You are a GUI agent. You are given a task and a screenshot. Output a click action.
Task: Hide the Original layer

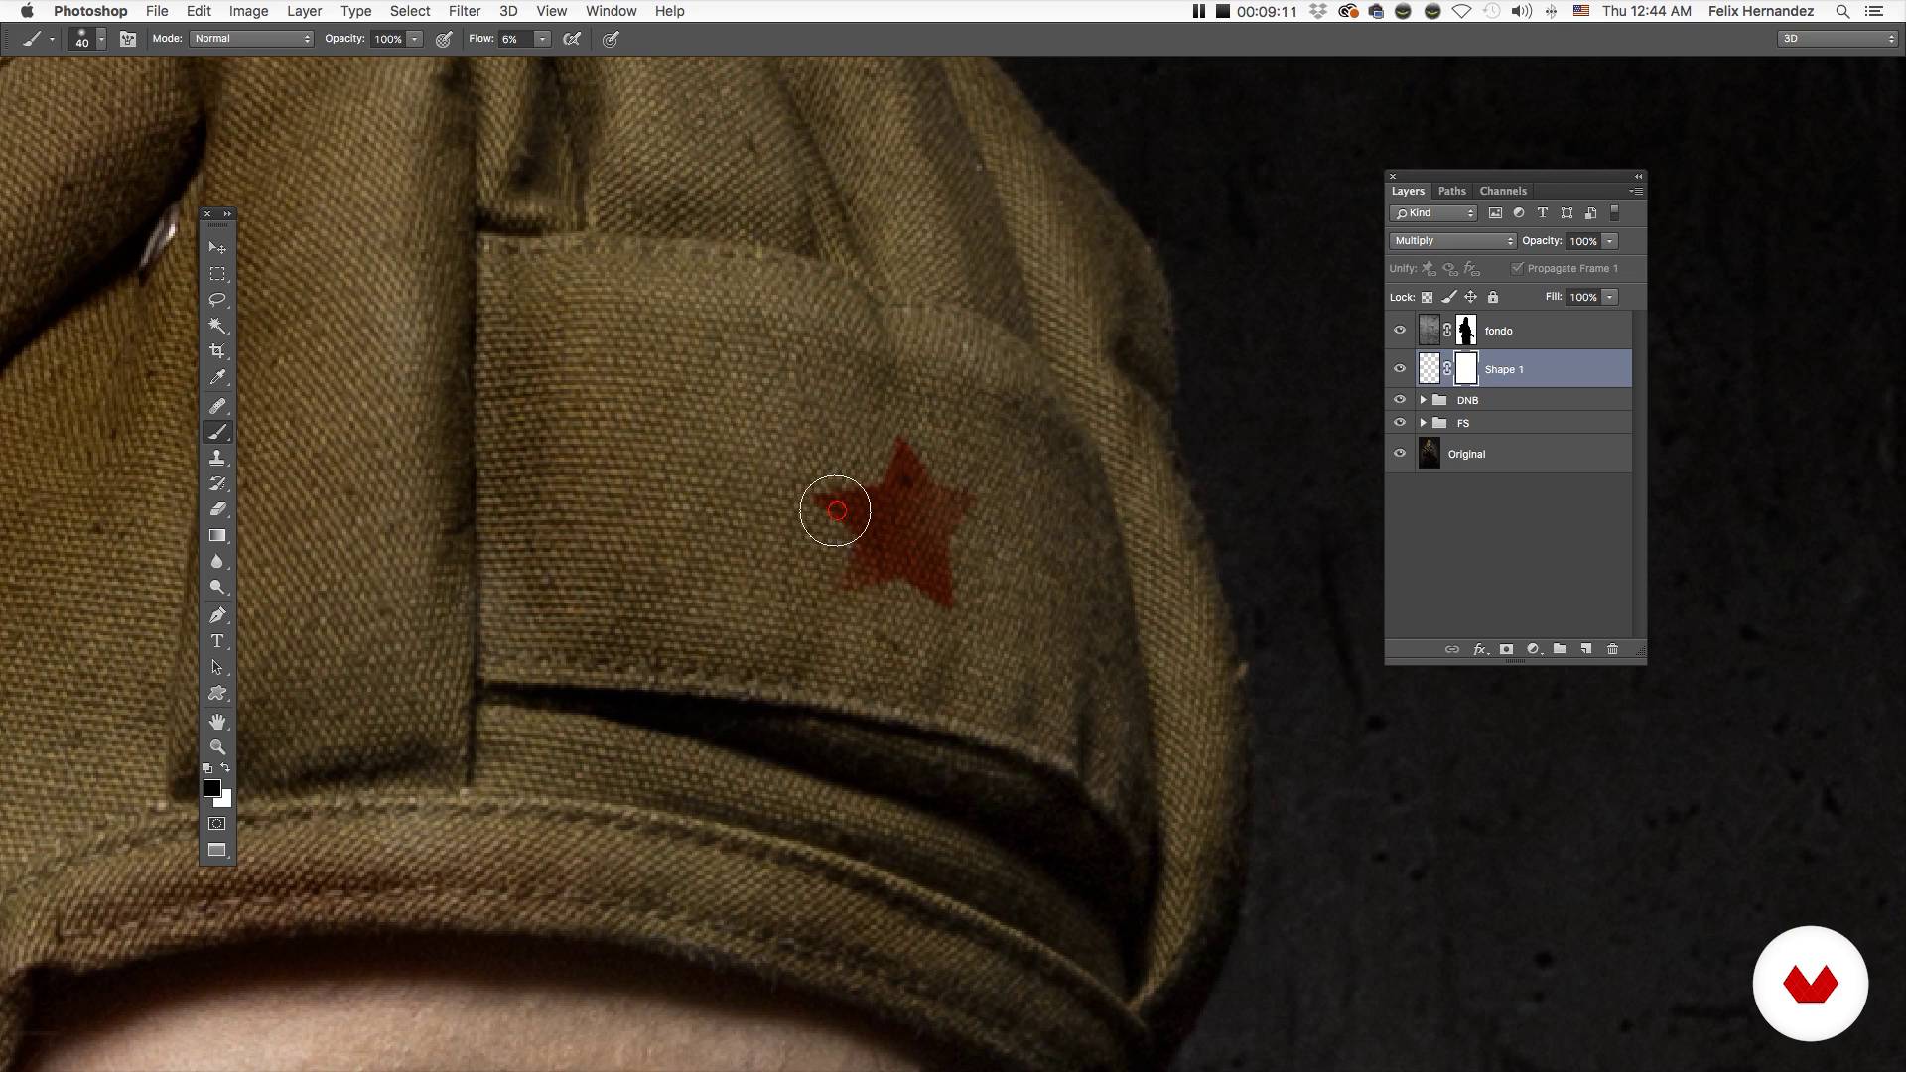tap(1400, 454)
